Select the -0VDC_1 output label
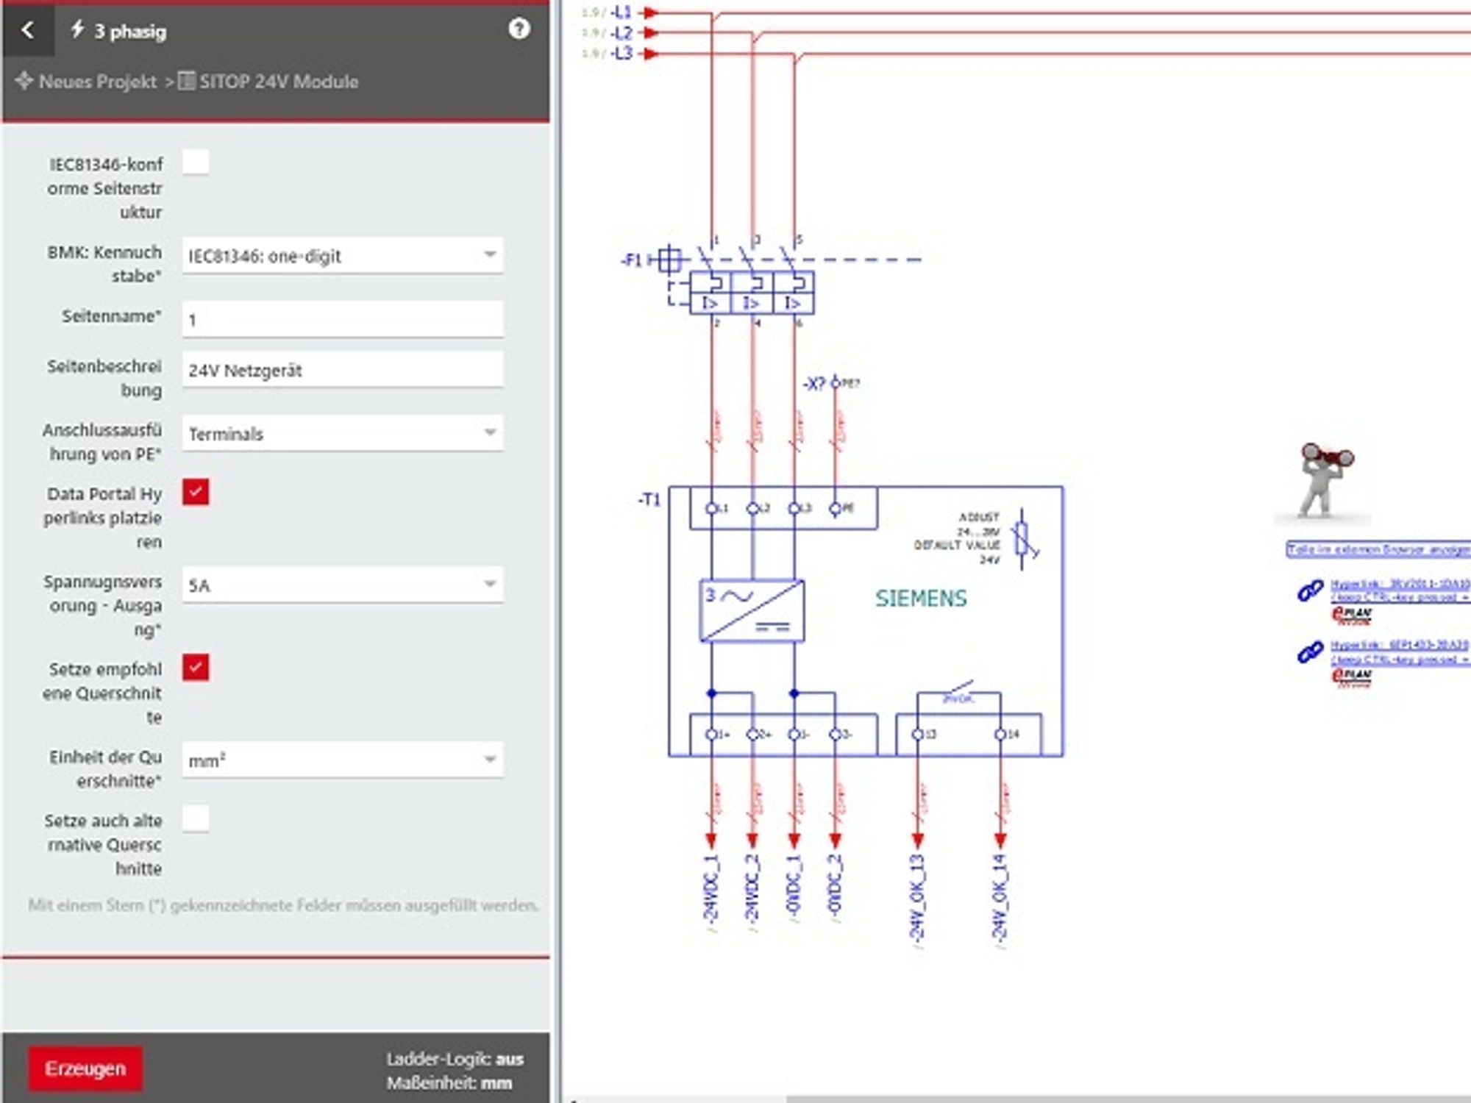The image size is (1471, 1103). pos(793,885)
